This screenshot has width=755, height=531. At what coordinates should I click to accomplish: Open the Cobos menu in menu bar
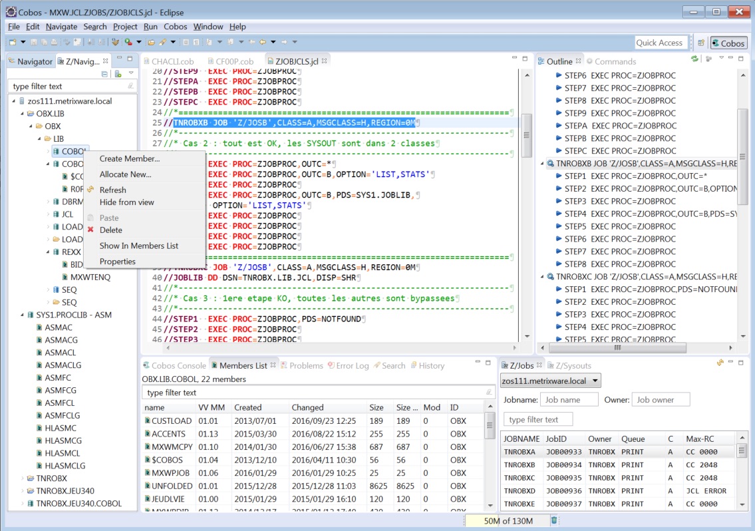pyautogui.click(x=175, y=27)
